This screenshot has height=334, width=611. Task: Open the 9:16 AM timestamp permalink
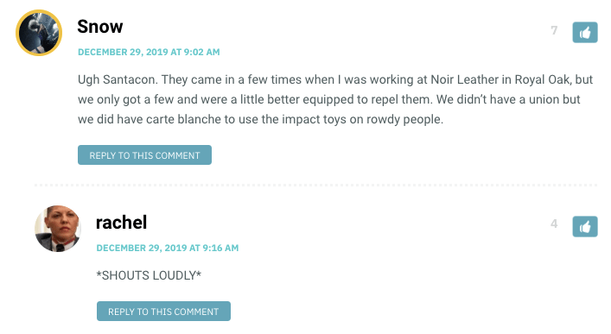(168, 248)
